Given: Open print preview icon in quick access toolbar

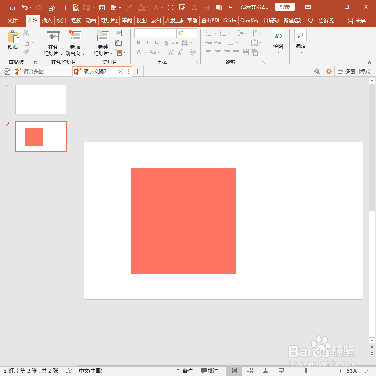Looking at the screenshot, I should tap(76, 8).
